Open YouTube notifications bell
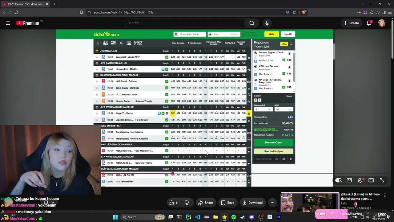Viewport: 394px width, 222px height. pyautogui.click(x=369, y=23)
